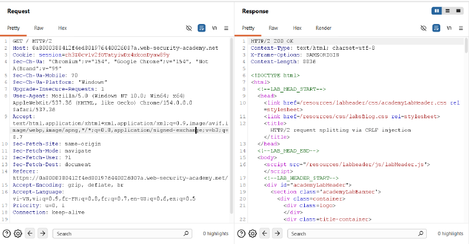Select Raw tab in Request panel
This screenshot has width=469, height=244.
(39, 28)
